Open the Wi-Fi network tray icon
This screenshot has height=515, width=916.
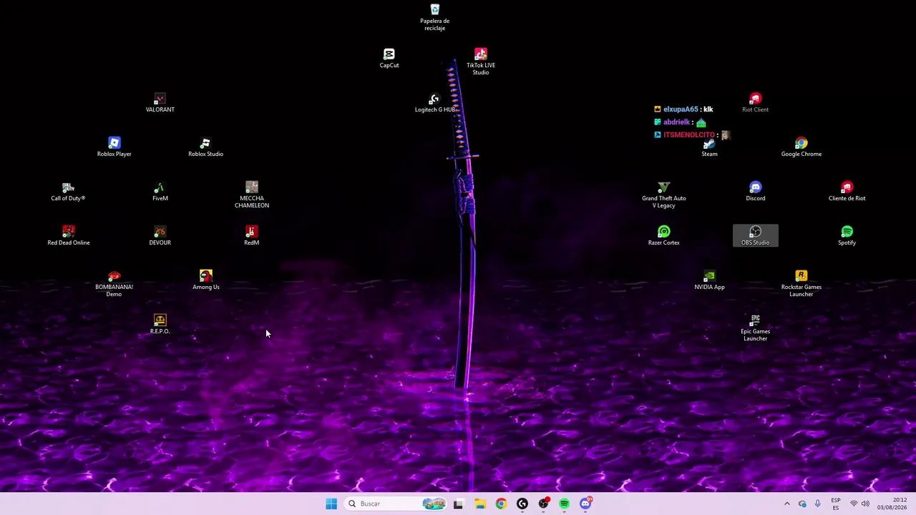pos(853,504)
